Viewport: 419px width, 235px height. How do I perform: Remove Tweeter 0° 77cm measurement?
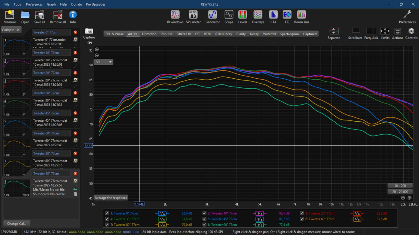tap(75, 32)
